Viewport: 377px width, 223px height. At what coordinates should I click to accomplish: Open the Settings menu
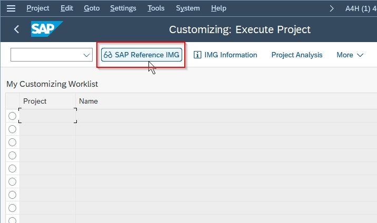click(x=123, y=8)
